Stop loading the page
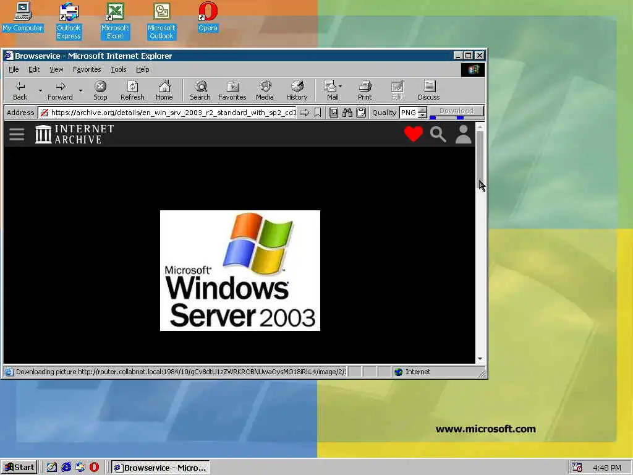The height and width of the screenshot is (475, 633). (100, 90)
